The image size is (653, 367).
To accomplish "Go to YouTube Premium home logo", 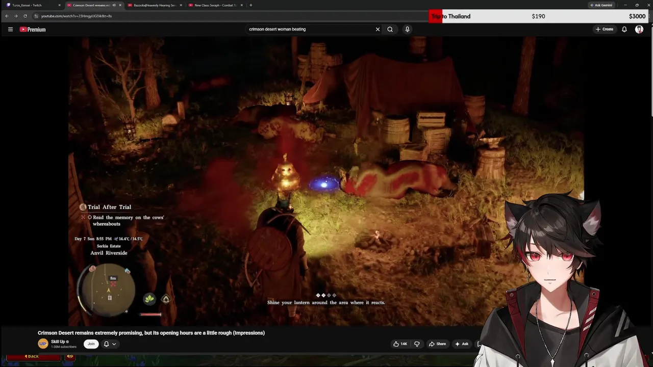I will [33, 30].
